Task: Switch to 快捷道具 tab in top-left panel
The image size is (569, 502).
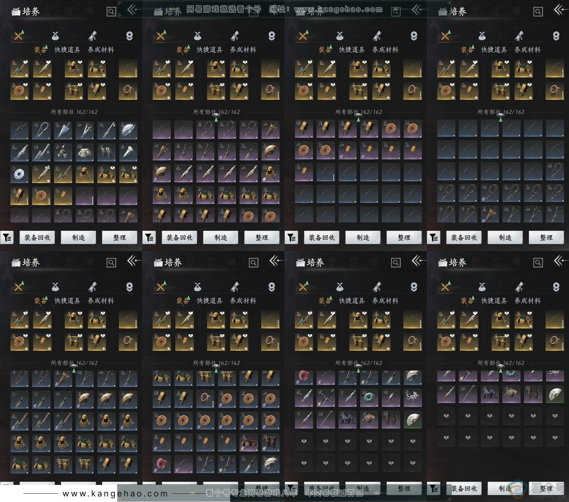Action: click(x=67, y=50)
